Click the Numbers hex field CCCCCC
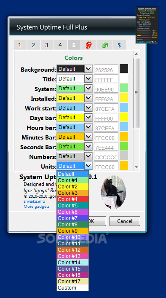This screenshot has width=166, height=298. point(106,156)
